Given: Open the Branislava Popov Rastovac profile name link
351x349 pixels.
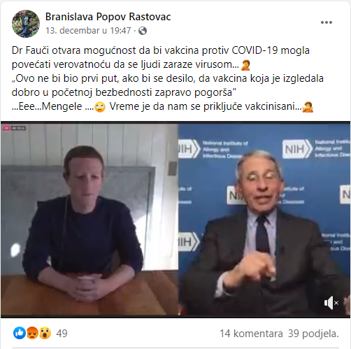Looking at the screenshot, I should pyautogui.click(x=108, y=17).
